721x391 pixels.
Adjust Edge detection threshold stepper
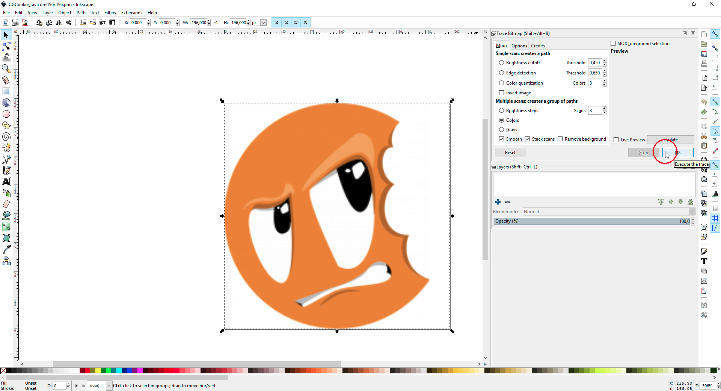click(x=605, y=73)
